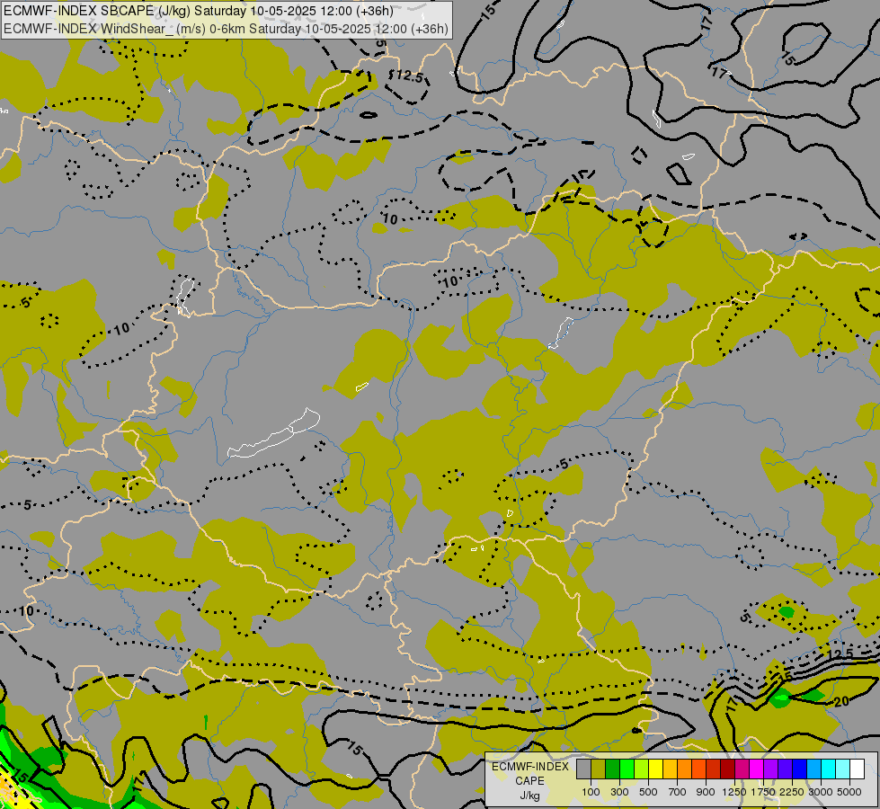This screenshot has width=880, height=809.
Task: Click the 5000 legend value label
Action: (849, 792)
